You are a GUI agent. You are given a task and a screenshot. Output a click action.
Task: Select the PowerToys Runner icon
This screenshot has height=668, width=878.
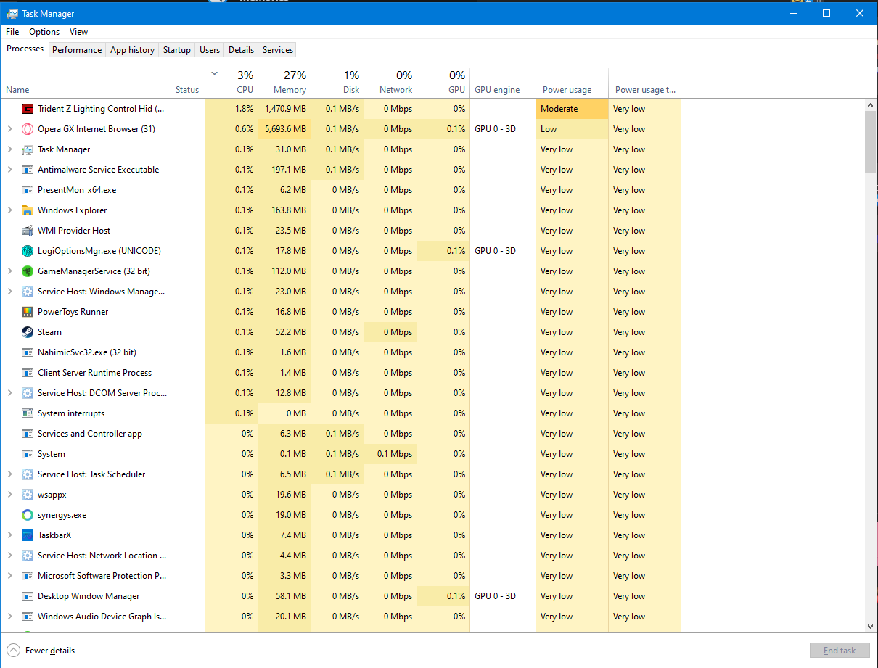(28, 312)
